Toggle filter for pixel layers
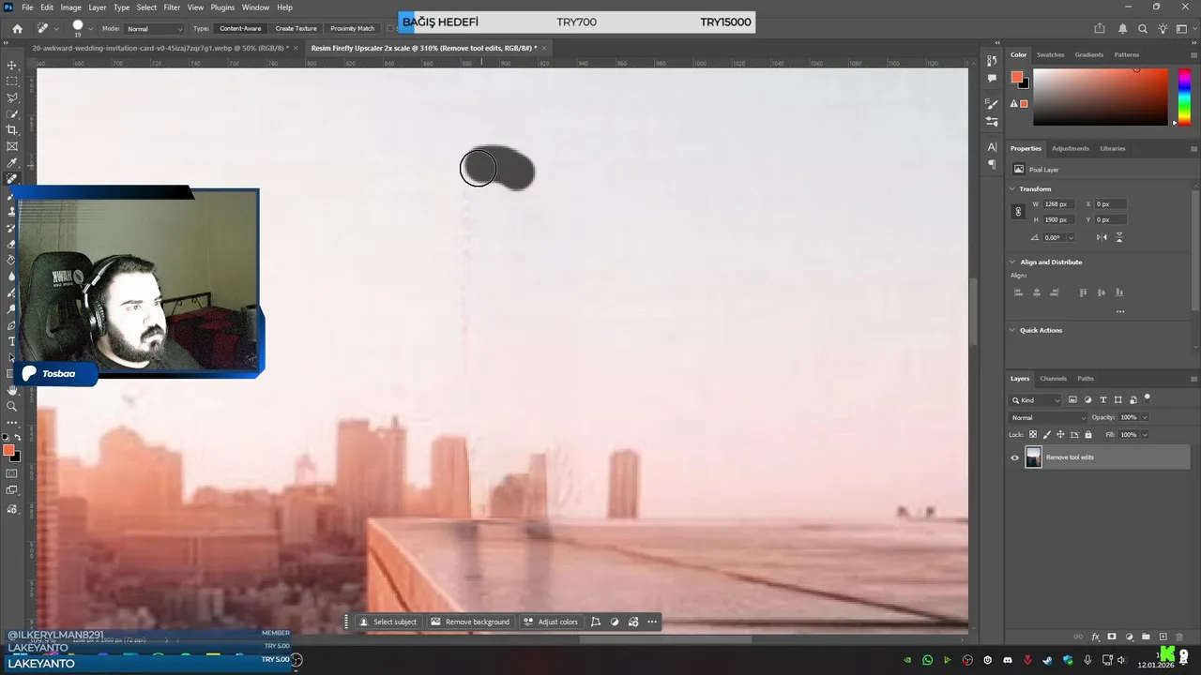Image resolution: width=1201 pixels, height=675 pixels. [1072, 399]
